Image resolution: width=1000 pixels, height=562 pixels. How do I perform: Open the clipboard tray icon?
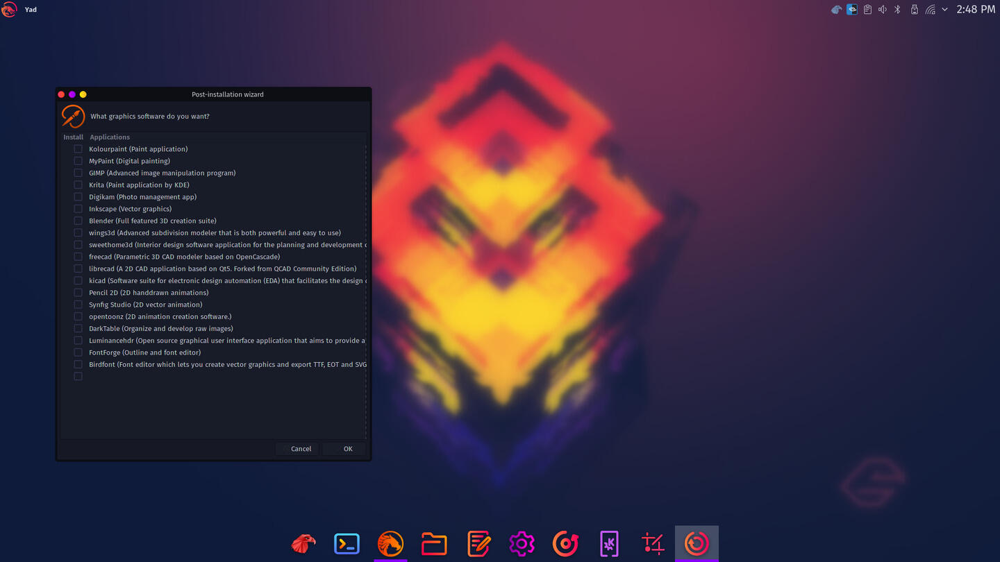click(x=867, y=10)
